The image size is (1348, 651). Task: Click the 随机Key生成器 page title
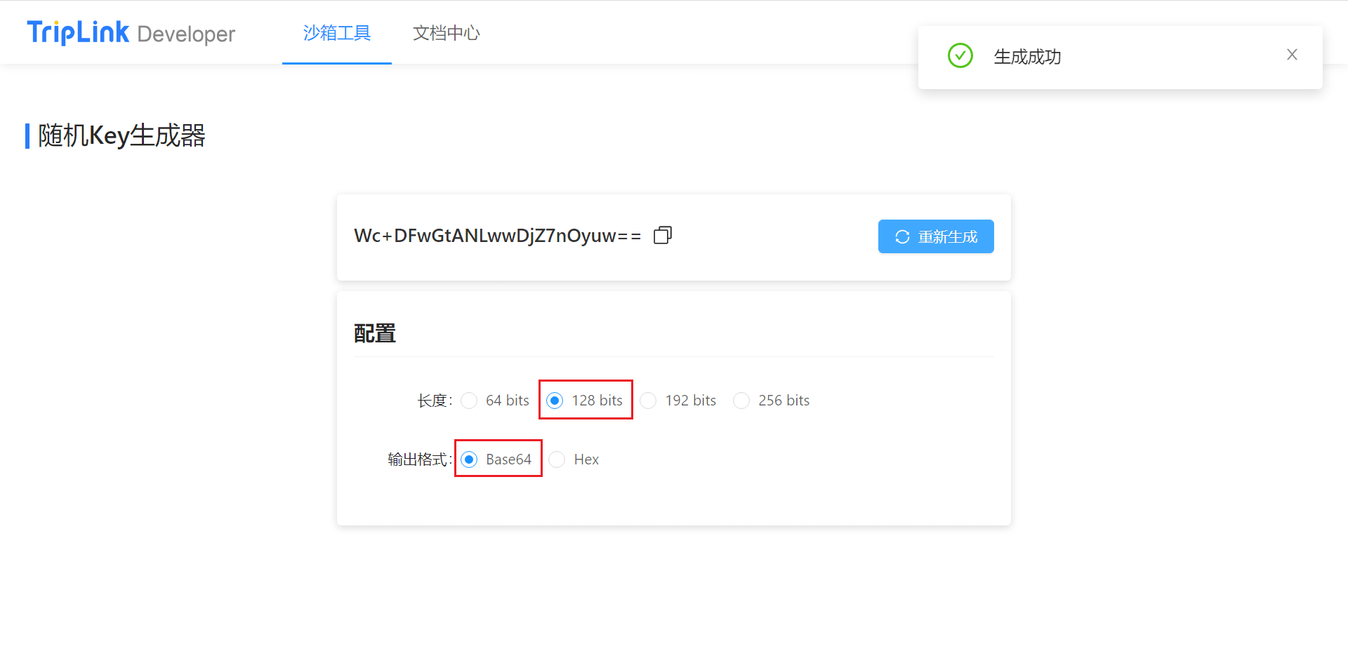tap(121, 135)
